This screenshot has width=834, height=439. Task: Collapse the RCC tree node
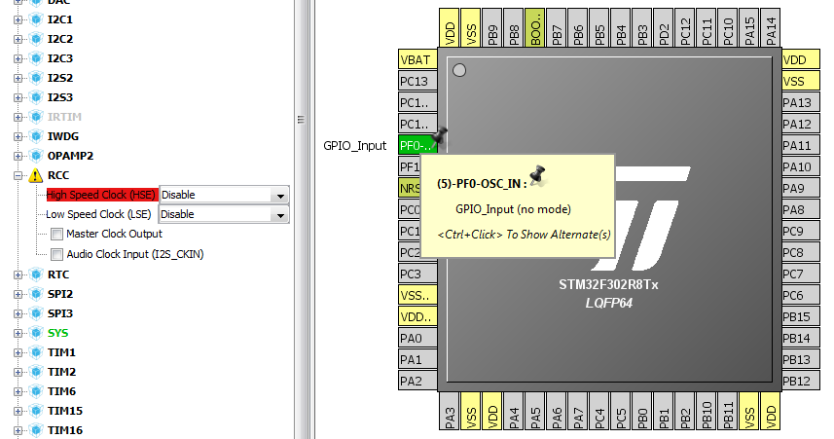18,175
